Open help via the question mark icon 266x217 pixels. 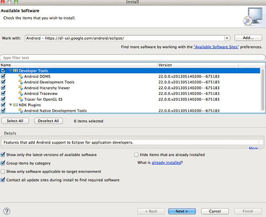[x=7, y=211]
